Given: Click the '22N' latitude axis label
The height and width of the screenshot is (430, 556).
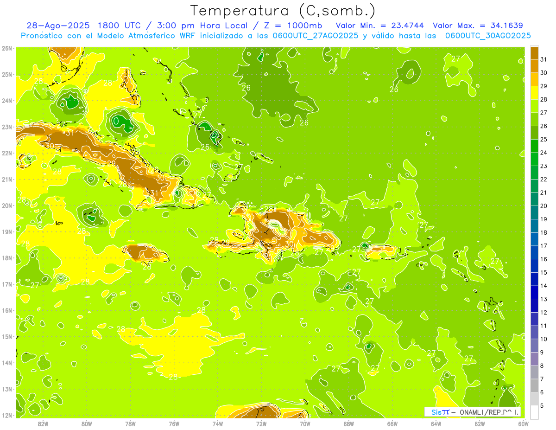Looking at the screenshot, I should click(x=7, y=153).
